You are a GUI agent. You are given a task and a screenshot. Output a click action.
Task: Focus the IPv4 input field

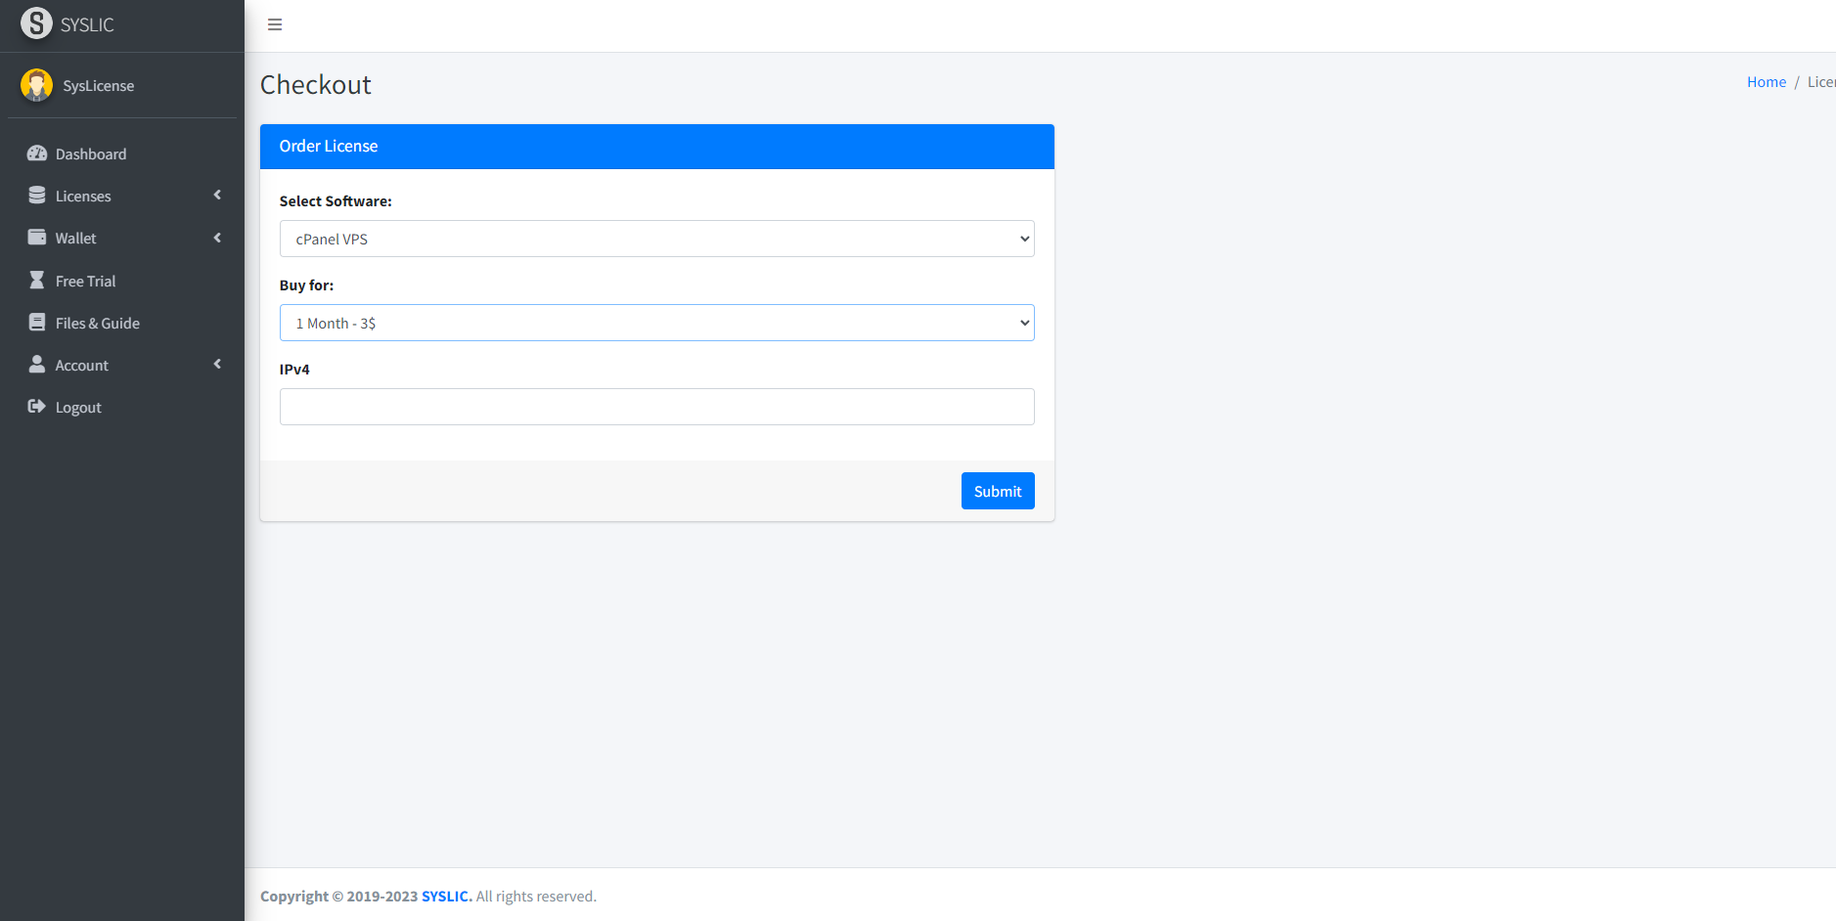(x=656, y=407)
